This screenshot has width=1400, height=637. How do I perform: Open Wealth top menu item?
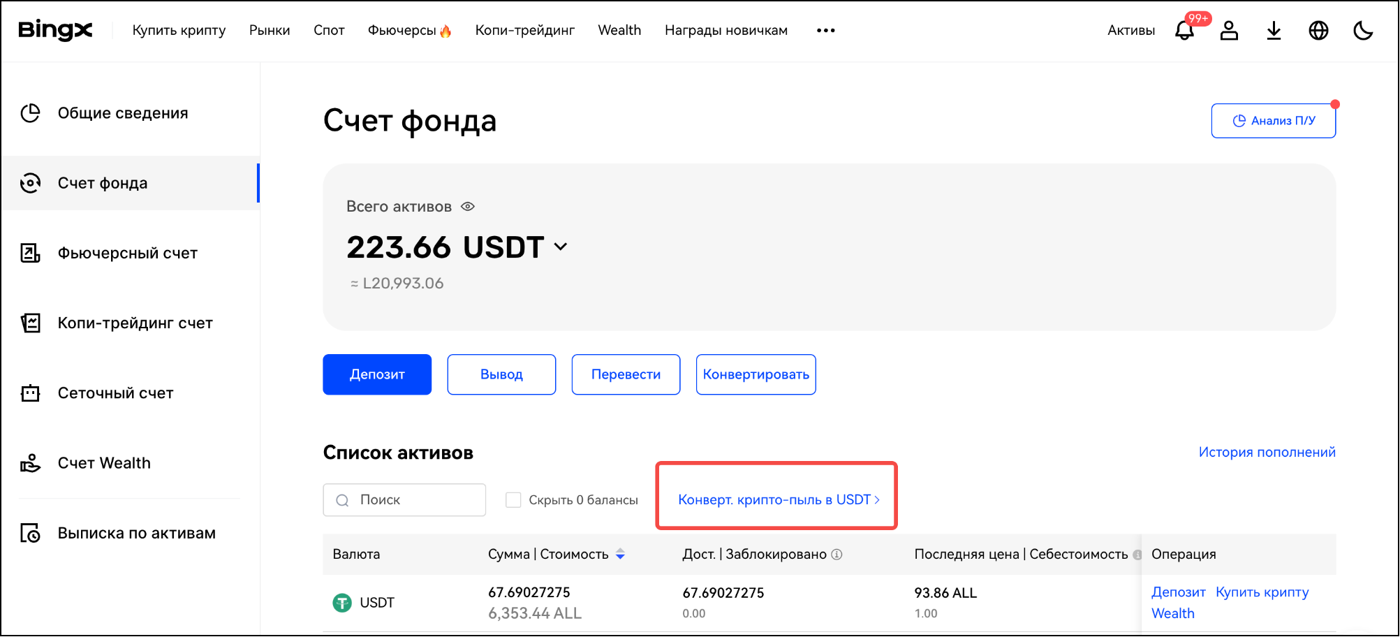[x=619, y=31]
